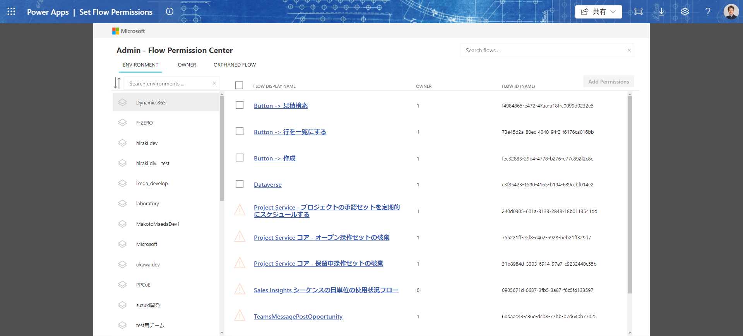Check the Dataverse flow checkbox
The height and width of the screenshot is (336, 743).
(x=240, y=184)
